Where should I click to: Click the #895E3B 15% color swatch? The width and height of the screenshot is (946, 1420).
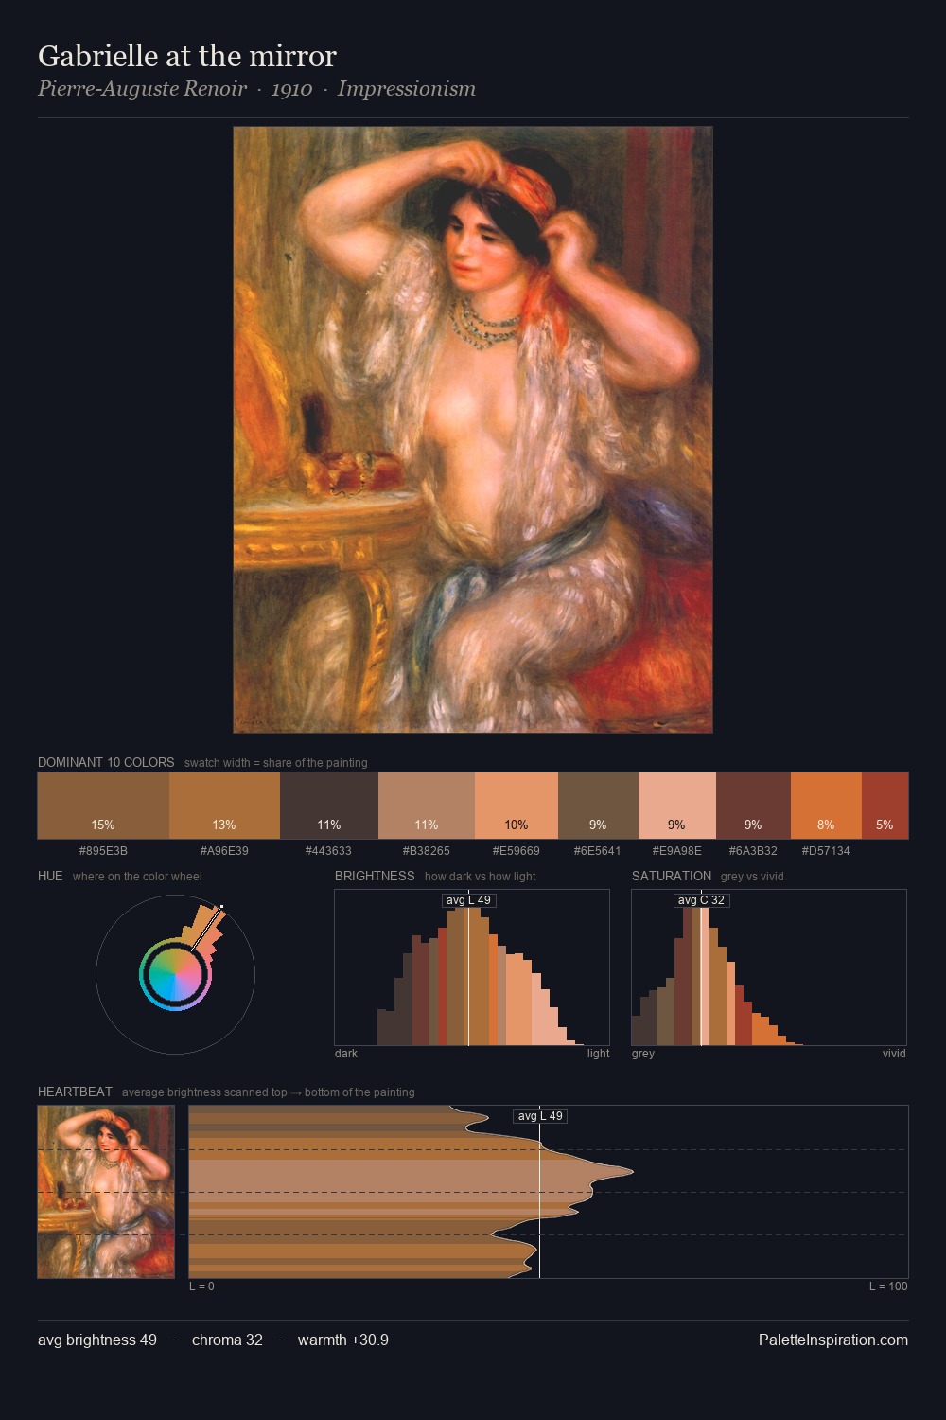point(103,806)
